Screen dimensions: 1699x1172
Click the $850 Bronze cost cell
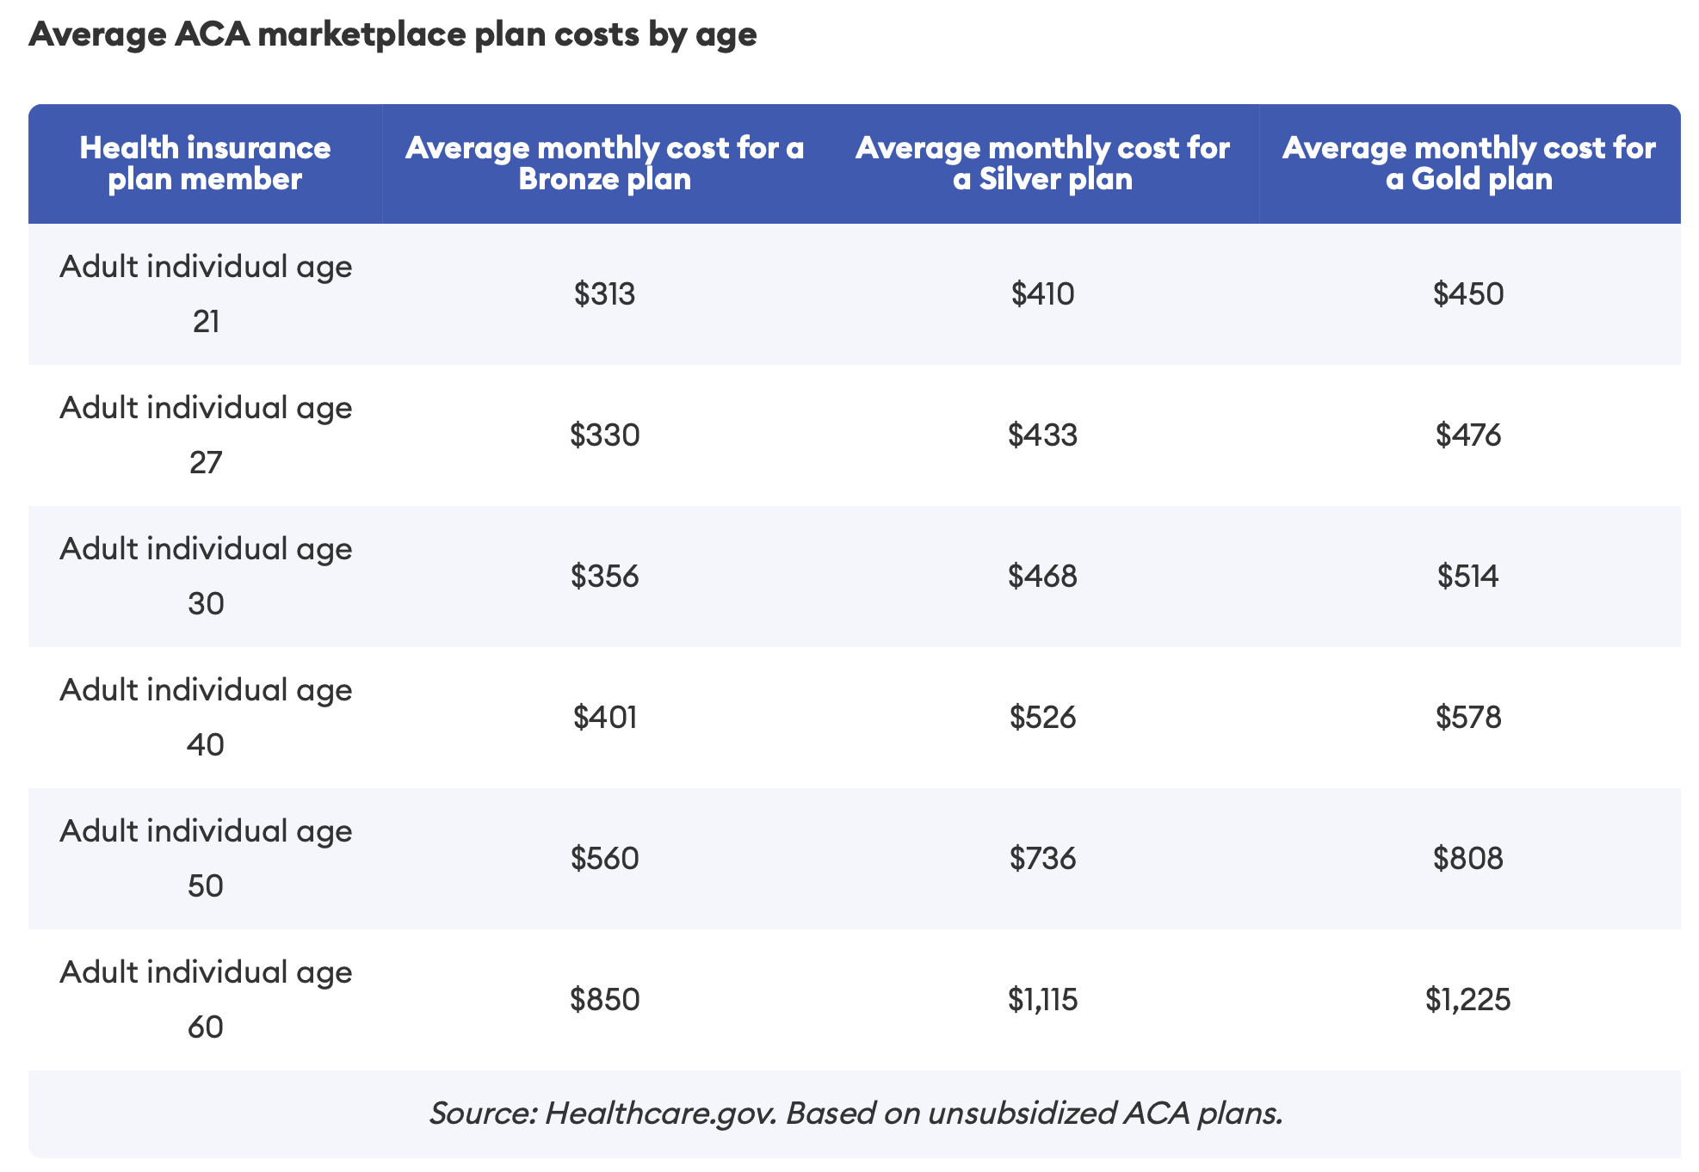coord(604,1000)
